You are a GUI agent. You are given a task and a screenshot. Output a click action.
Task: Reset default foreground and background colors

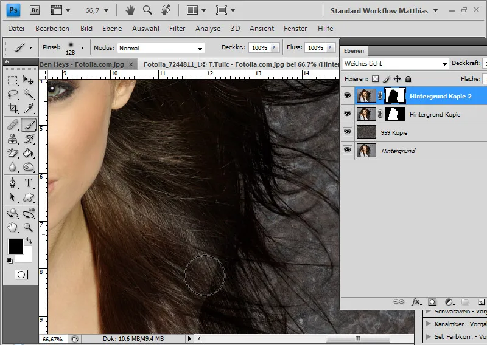10,261
